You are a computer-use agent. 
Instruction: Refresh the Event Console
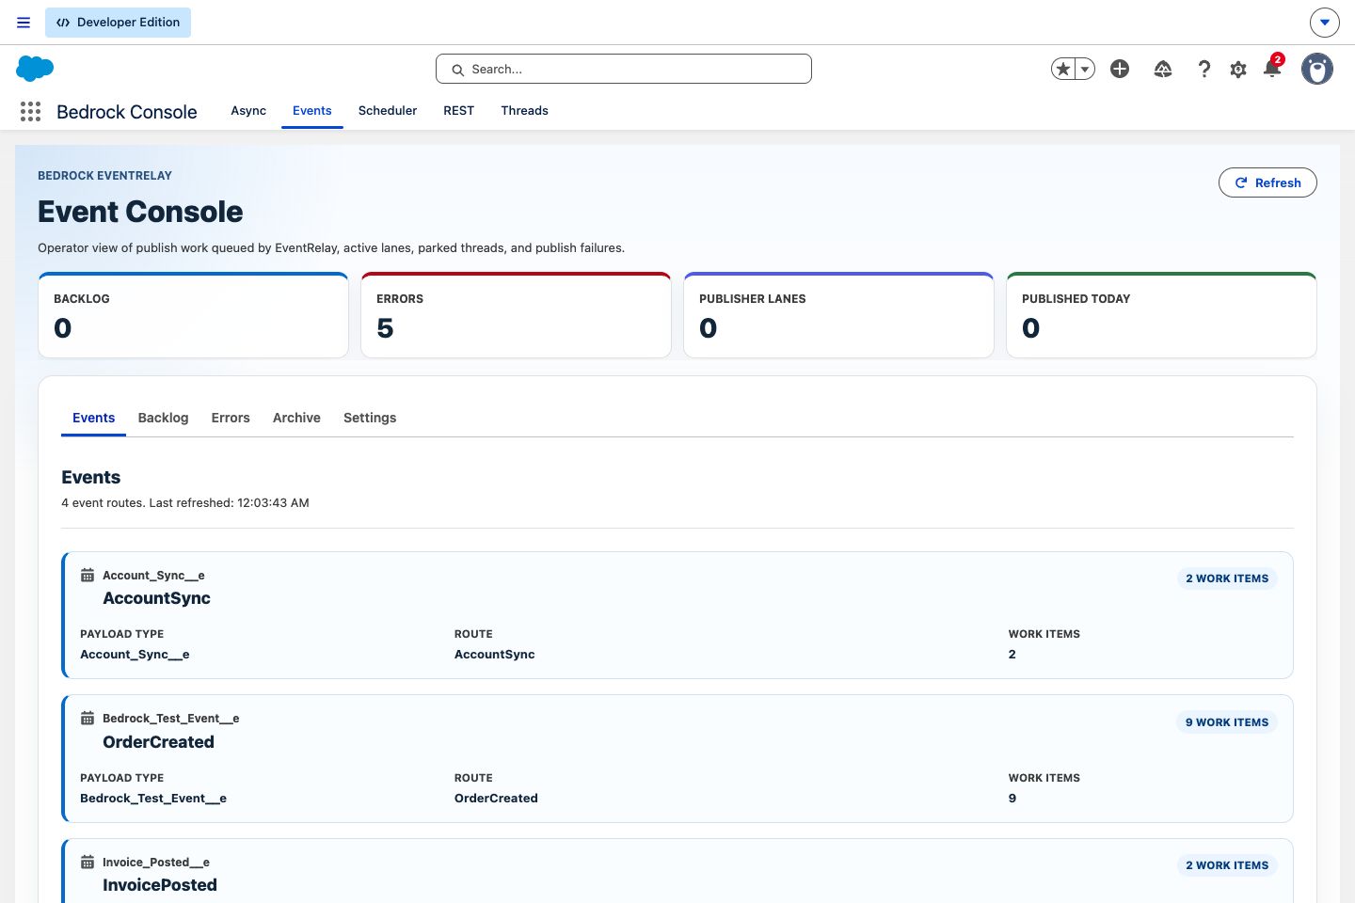pos(1267,182)
